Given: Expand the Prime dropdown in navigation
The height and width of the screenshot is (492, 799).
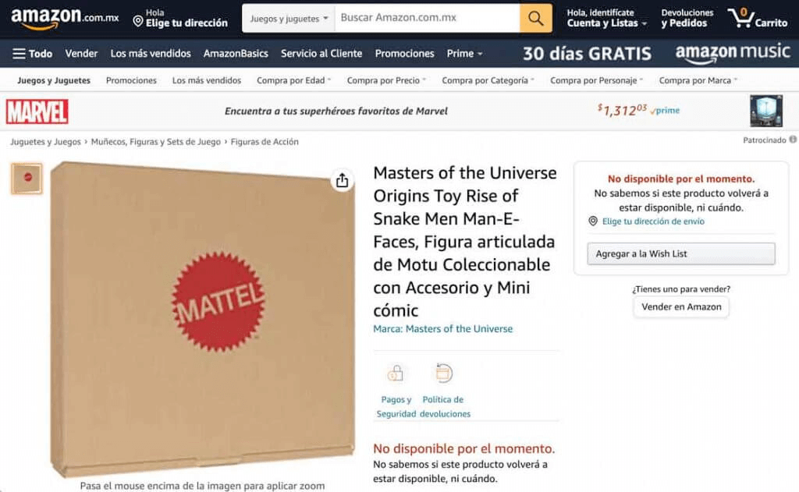Looking at the screenshot, I should (x=464, y=54).
